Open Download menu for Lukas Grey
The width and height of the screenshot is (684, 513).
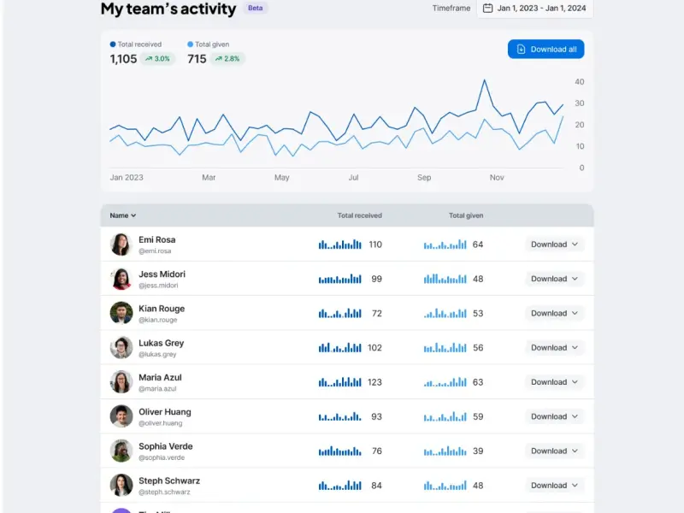[554, 348]
